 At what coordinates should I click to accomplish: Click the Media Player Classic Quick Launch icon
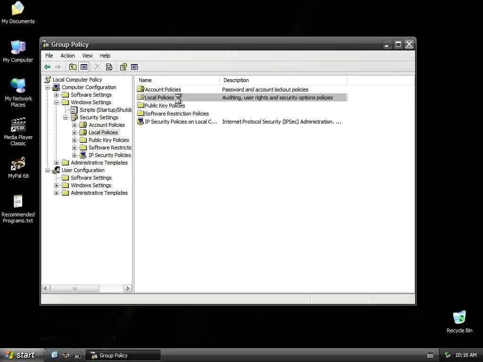pyautogui.click(x=77, y=355)
